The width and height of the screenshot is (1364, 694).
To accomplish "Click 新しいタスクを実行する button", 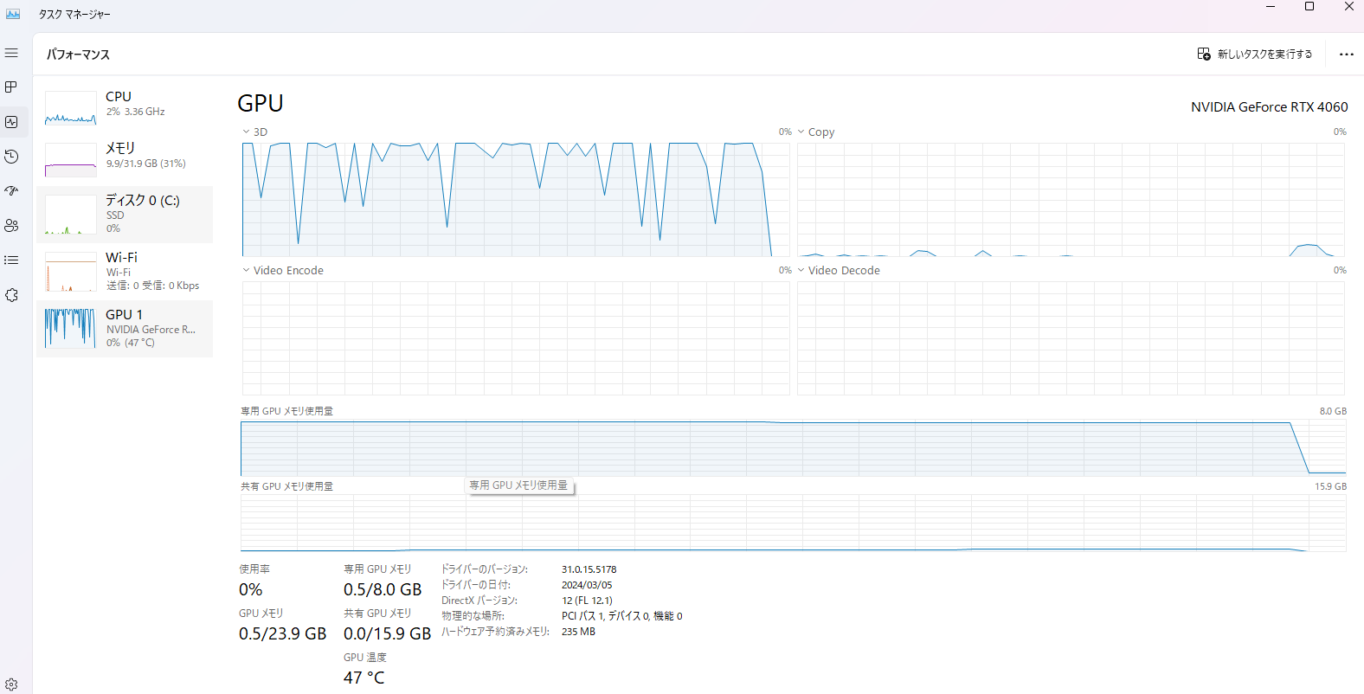I will point(1255,54).
